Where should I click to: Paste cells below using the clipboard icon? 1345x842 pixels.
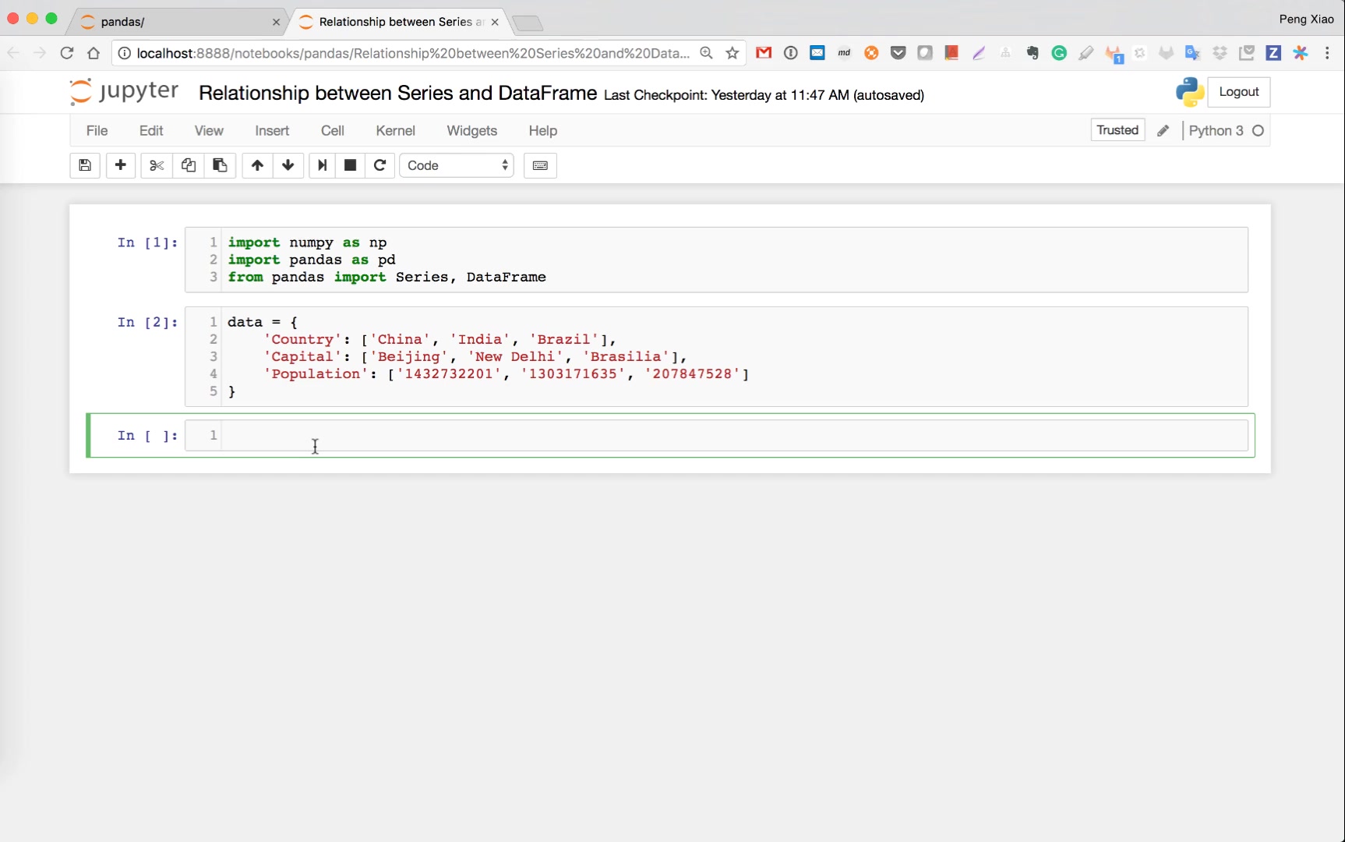(x=220, y=165)
